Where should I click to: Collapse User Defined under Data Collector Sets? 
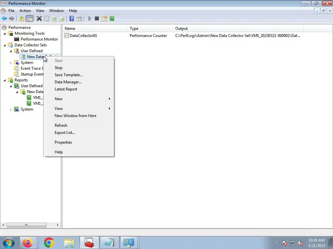point(11,51)
